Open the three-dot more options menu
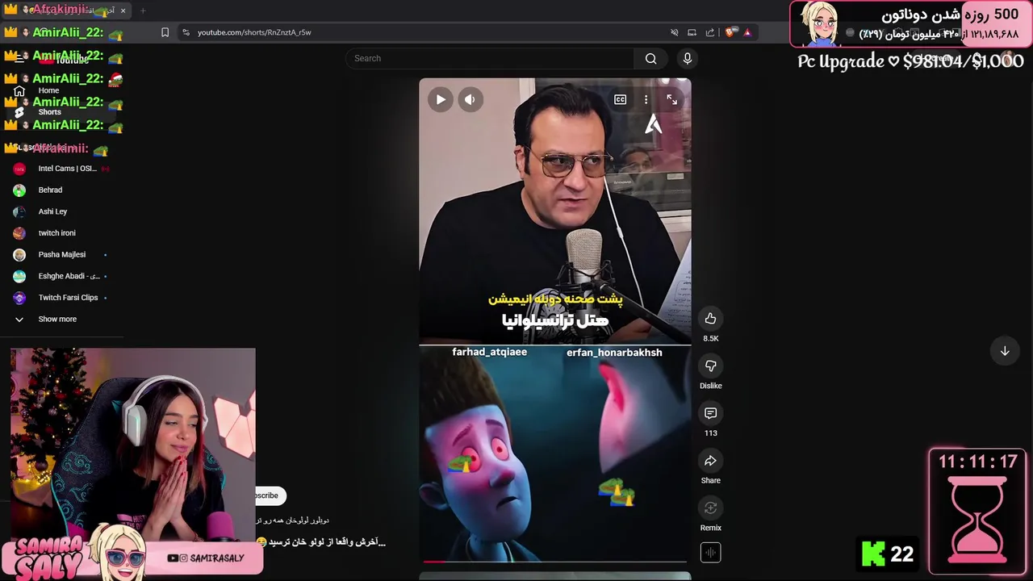The image size is (1033, 581). 646,99
